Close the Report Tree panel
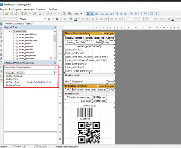This screenshot has height=148, width=181. point(55,27)
